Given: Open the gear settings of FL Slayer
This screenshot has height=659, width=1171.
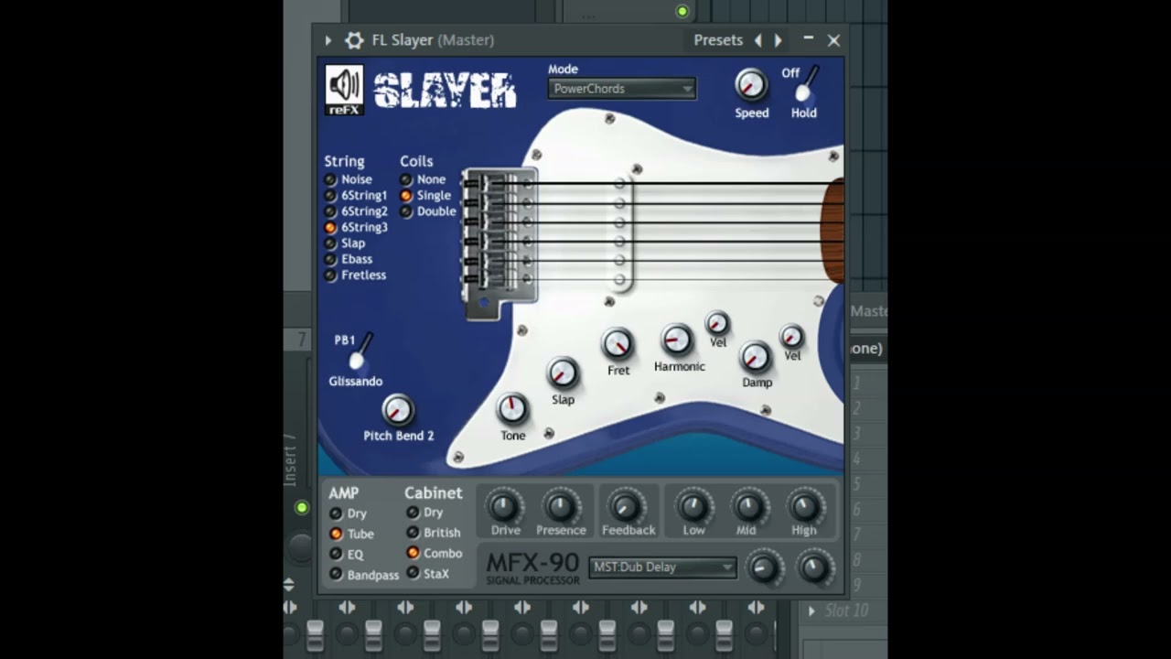Looking at the screenshot, I should click(x=353, y=40).
